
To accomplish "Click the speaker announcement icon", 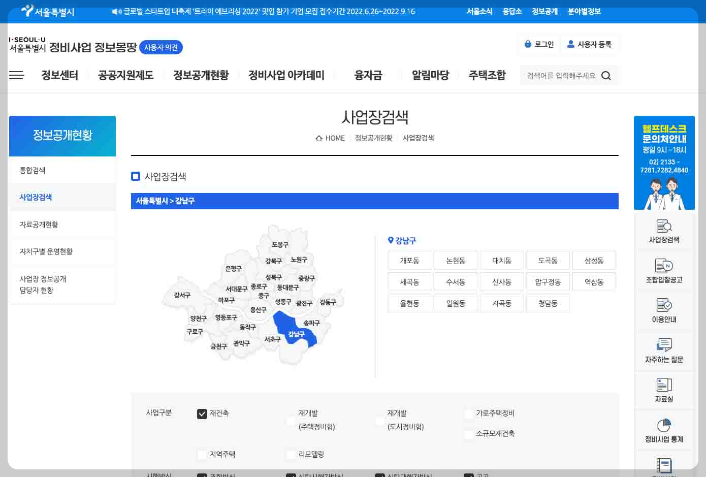I will pyautogui.click(x=117, y=11).
